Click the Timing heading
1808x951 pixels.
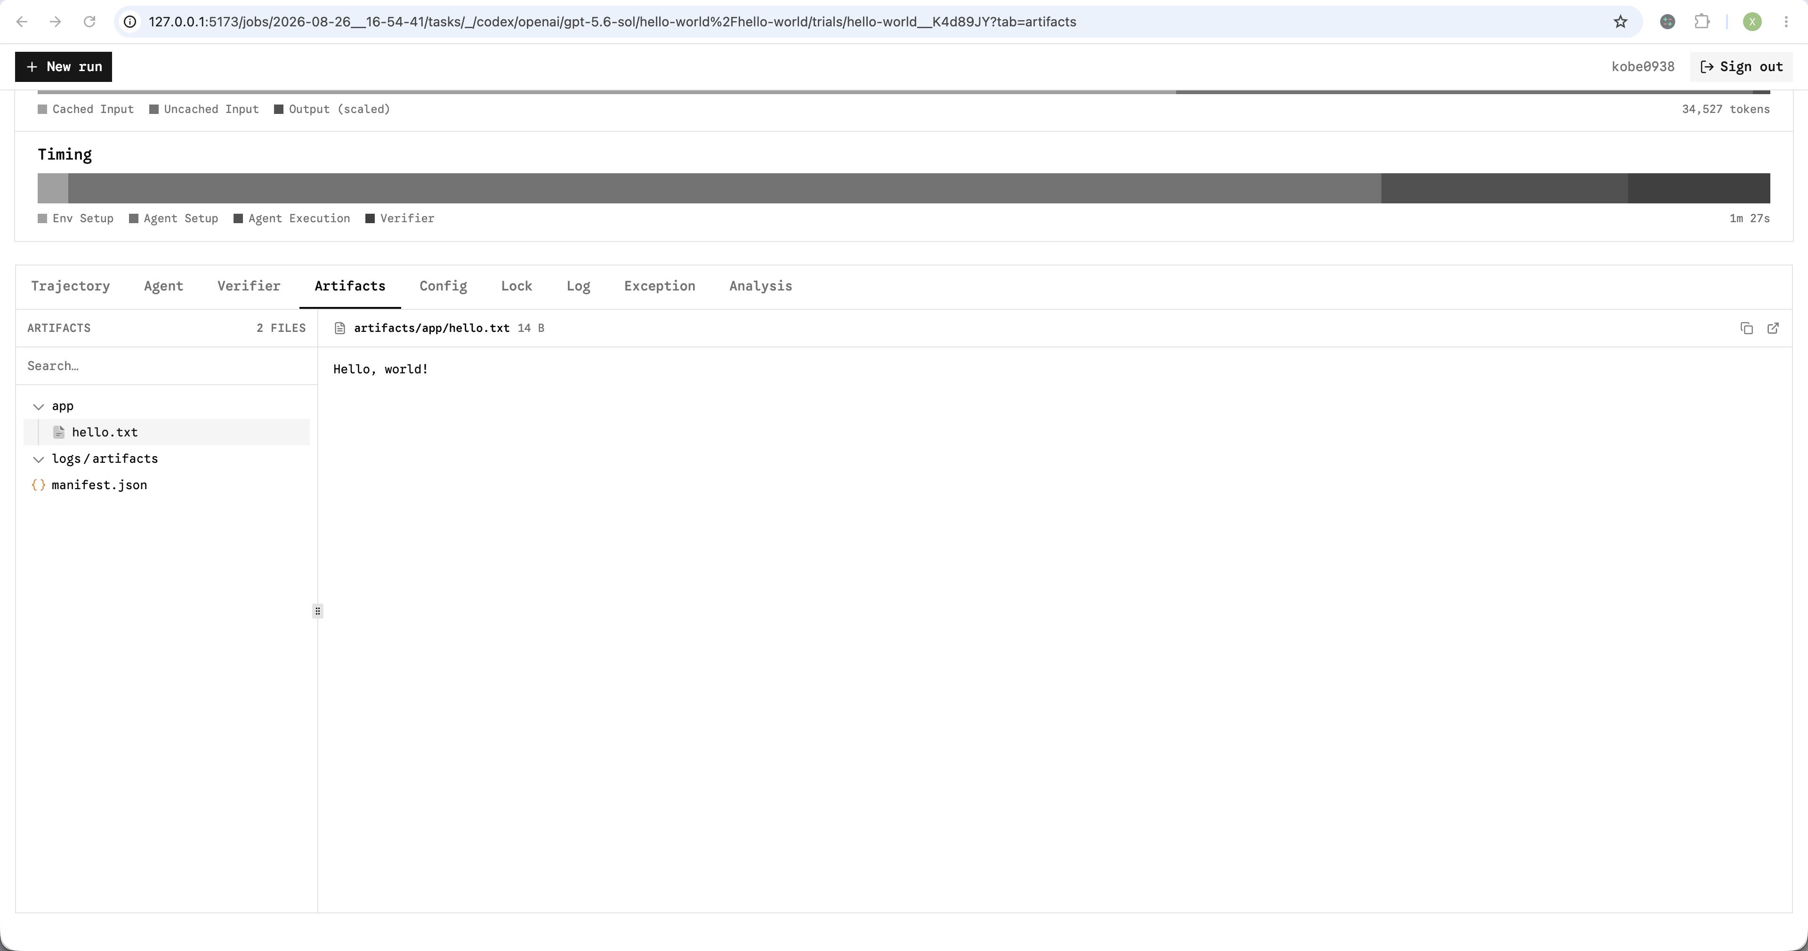(x=65, y=154)
